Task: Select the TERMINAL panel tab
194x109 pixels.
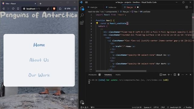Action: (x=108, y=75)
